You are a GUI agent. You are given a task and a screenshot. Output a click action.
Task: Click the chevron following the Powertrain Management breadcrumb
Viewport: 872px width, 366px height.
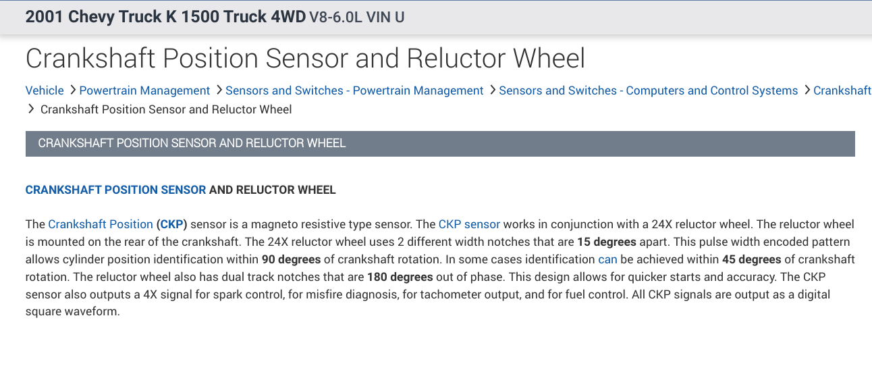(218, 90)
